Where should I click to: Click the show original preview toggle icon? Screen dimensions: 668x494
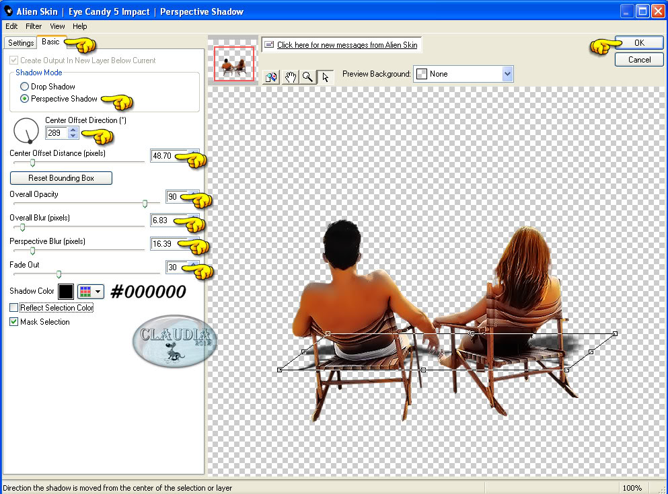click(271, 77)
